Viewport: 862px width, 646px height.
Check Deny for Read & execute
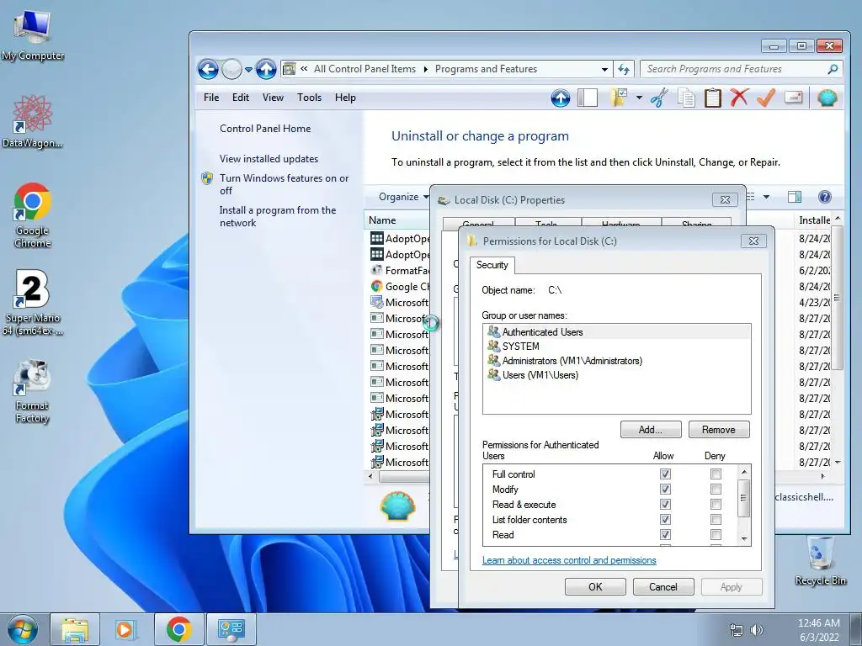pos(716,505)
